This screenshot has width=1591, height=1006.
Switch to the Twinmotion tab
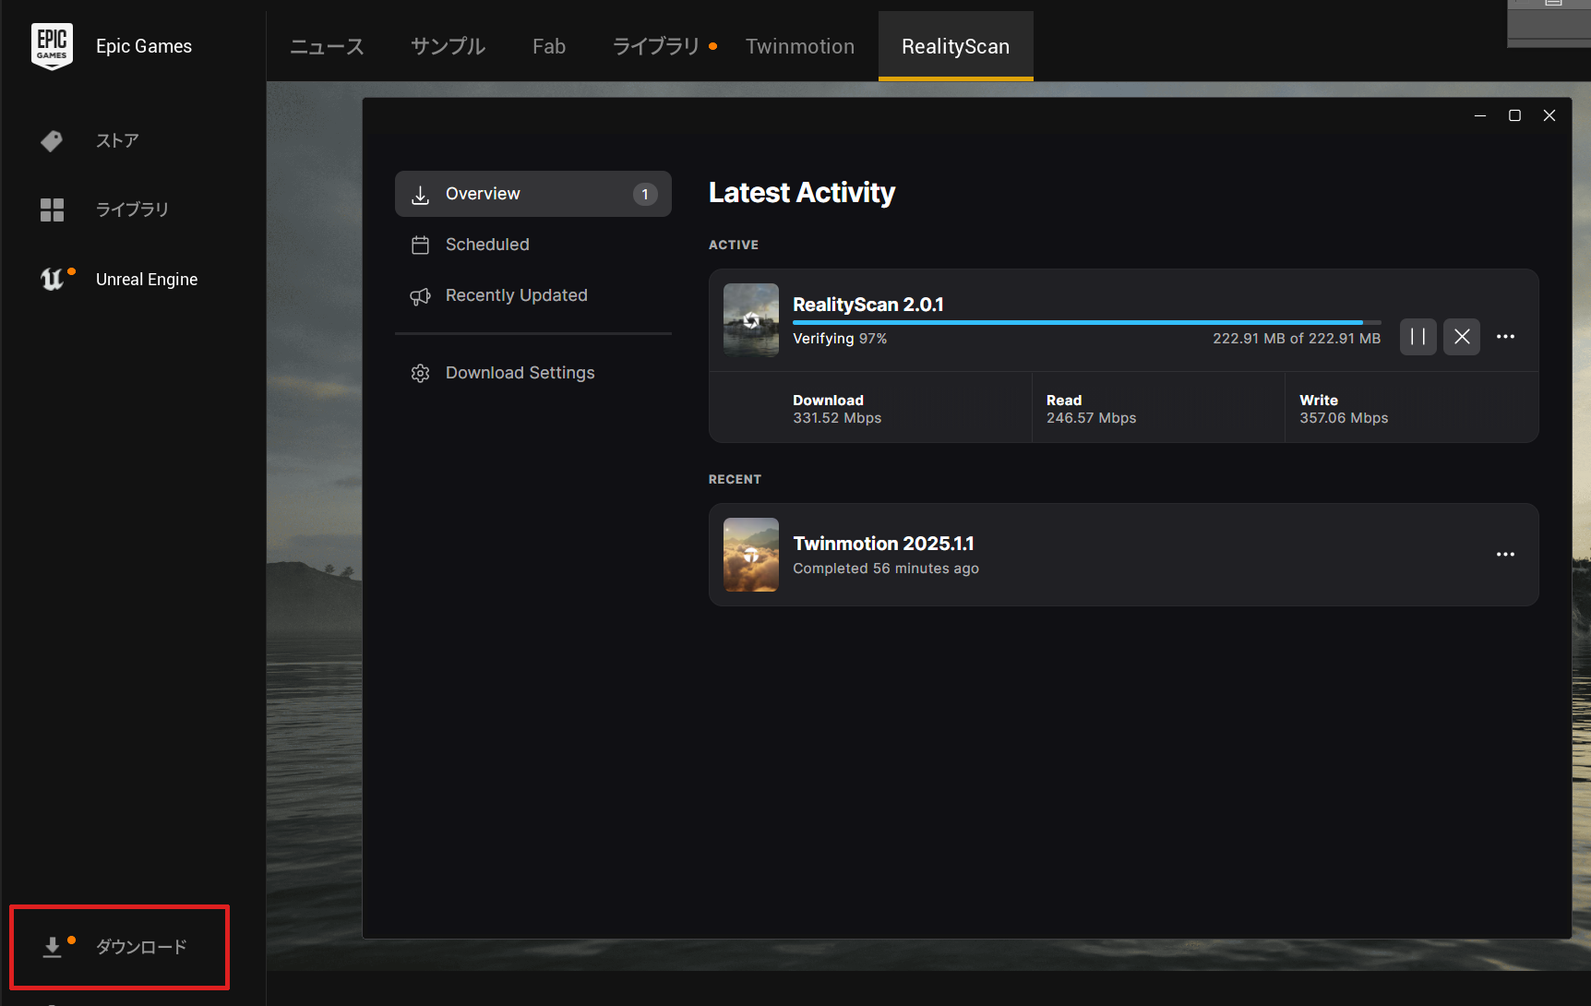(799, 46)
